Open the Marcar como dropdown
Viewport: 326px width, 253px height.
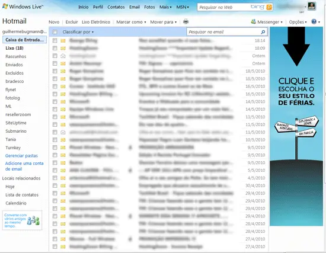(131, 22)
